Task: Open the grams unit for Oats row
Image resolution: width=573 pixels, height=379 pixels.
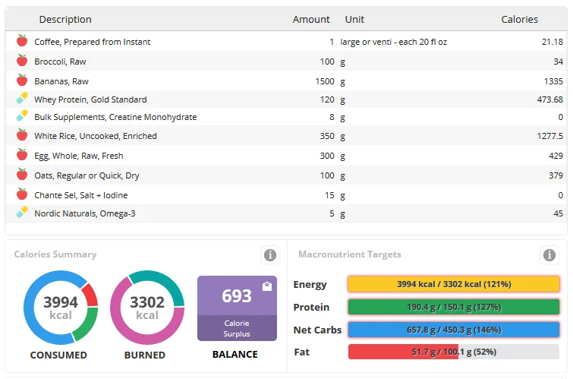Action: coord(343,175)
